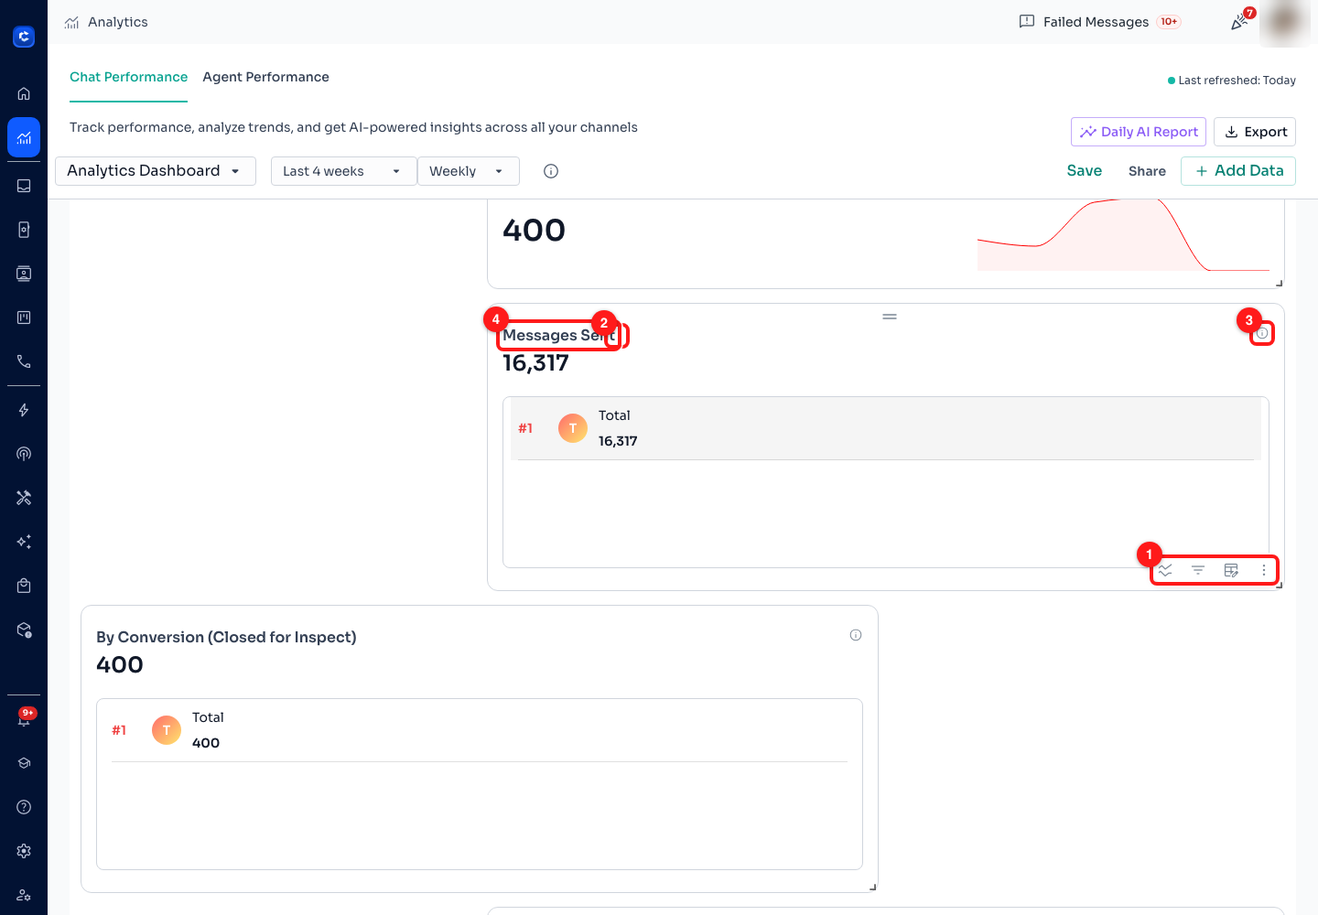Open the three-dot menu on Messages Sent card

tap(1264, 570)
